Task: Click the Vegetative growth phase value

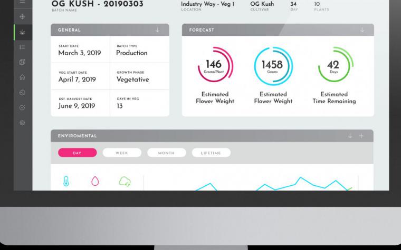Action: click(x=133, y=79)
